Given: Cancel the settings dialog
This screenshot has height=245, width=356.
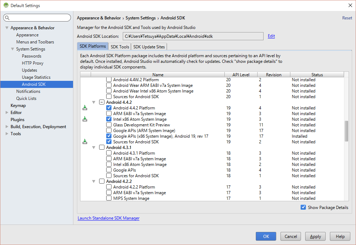Looking at the screenshot, I should click(x=291, y=237).
